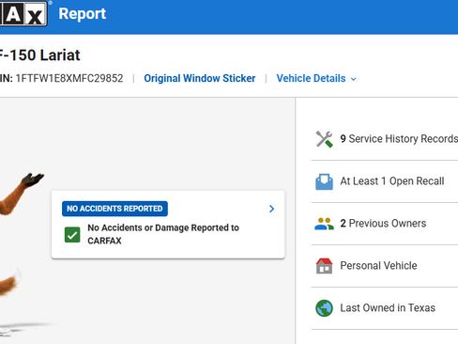
Task: Click the F-150 Lariat vehicle title
Action: [x=40, y=55]
